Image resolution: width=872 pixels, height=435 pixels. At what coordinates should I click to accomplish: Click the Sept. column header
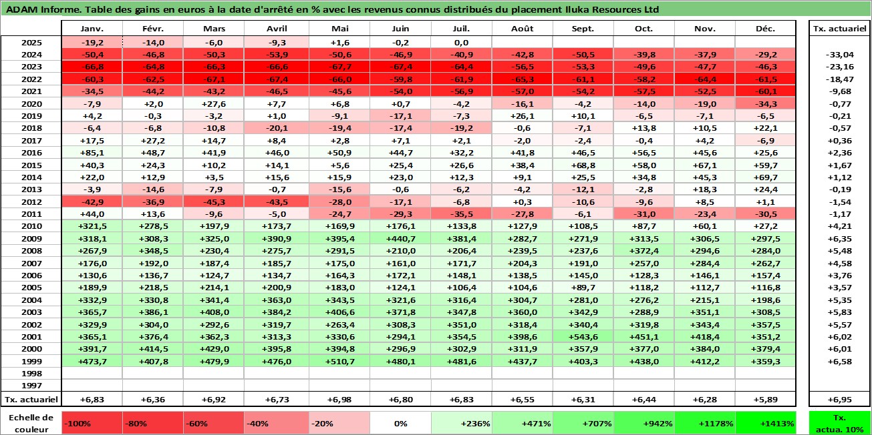pos(583,29)
